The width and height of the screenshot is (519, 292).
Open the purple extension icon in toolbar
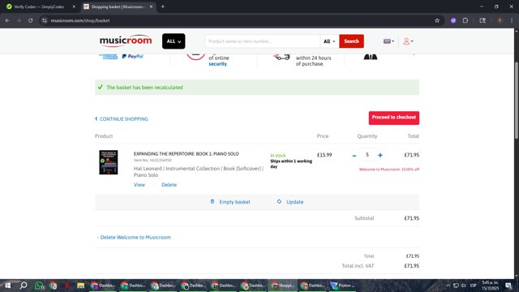click(x=453, y=20)
